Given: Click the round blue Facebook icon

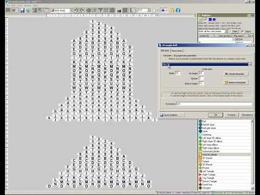Looking at the screenshot, I should (x=178, y=10).
